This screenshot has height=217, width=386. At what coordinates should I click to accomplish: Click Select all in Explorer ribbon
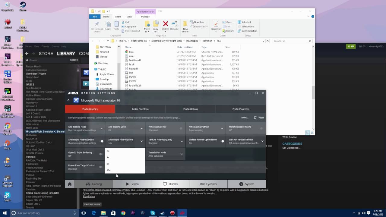click(x=244, y=22)
